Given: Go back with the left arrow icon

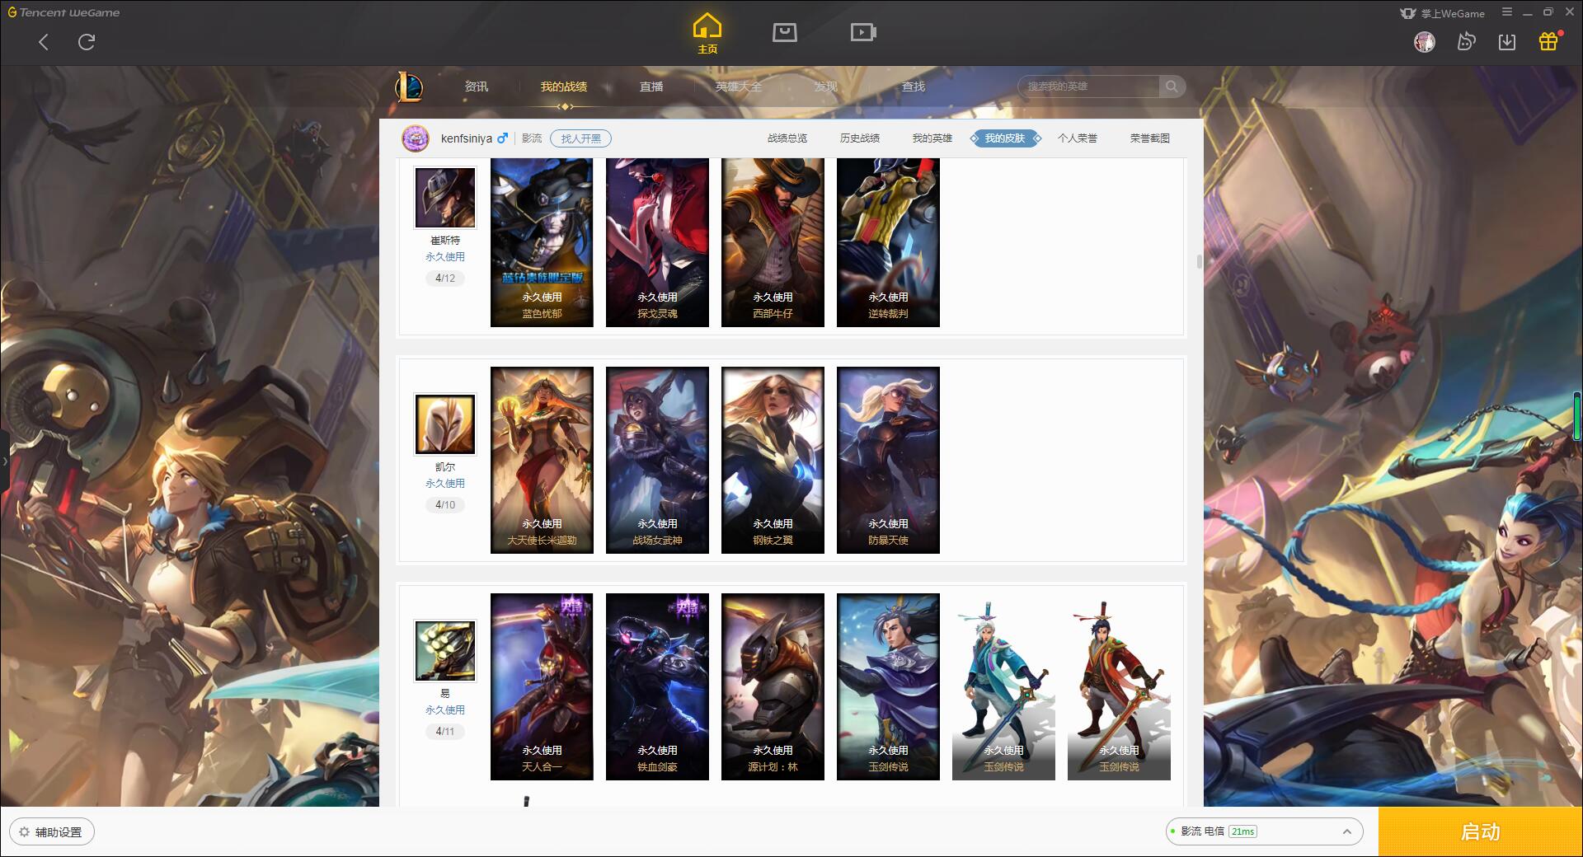Looking at the screenshot, I should point(44,42).
